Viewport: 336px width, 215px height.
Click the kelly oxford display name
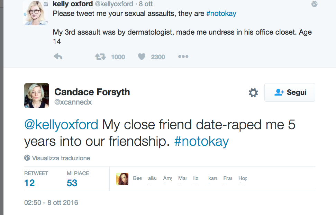pyautogui.click(x=73, y=4)
